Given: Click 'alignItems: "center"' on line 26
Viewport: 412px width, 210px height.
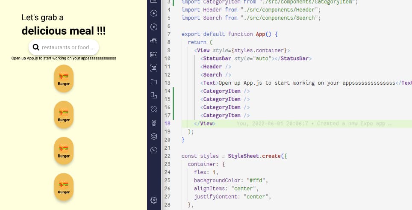Looking at the screenshot, I should (x=225, y=189).
